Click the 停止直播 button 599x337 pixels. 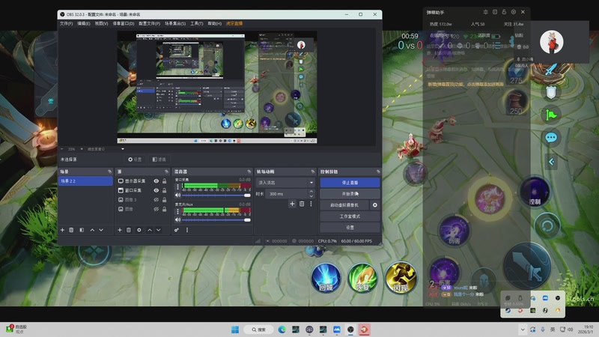pyautogui.click(x=350, y=183)
